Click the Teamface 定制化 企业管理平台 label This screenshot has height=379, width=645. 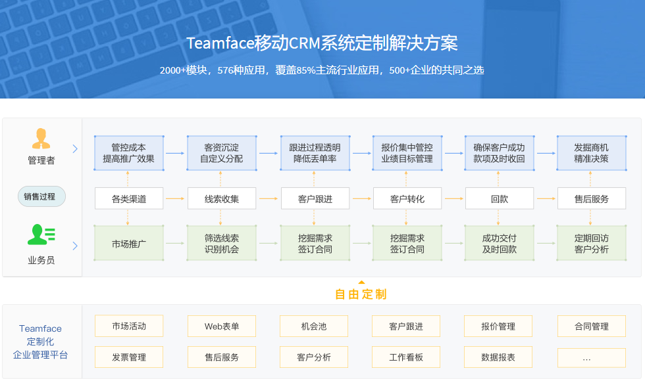(40, 342)
